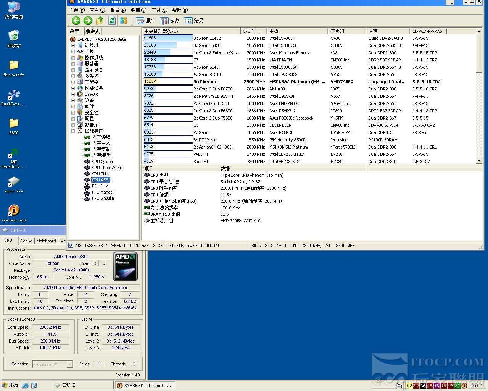Screen dimensions: 488x391
Task: Select the DualCore shortcut on desktop
Action: (14, 98)
